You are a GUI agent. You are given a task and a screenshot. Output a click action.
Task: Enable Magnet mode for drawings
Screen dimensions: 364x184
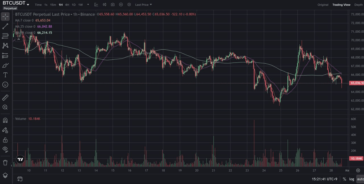point(5,120)
